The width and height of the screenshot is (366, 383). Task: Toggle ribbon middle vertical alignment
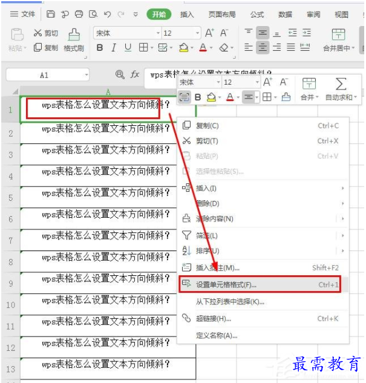click(x=263, y=33)
